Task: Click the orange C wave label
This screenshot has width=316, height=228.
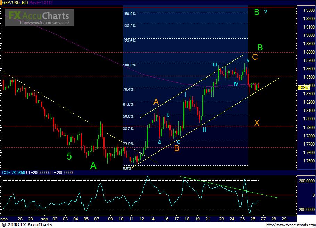Action: pos(255,57)
